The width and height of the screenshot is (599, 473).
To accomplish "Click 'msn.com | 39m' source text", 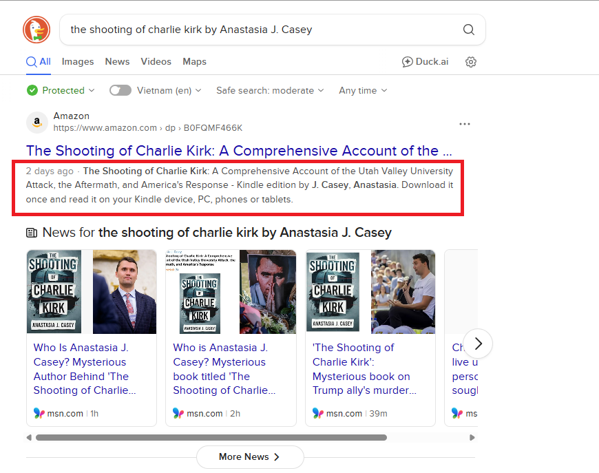I will (357, 413).
